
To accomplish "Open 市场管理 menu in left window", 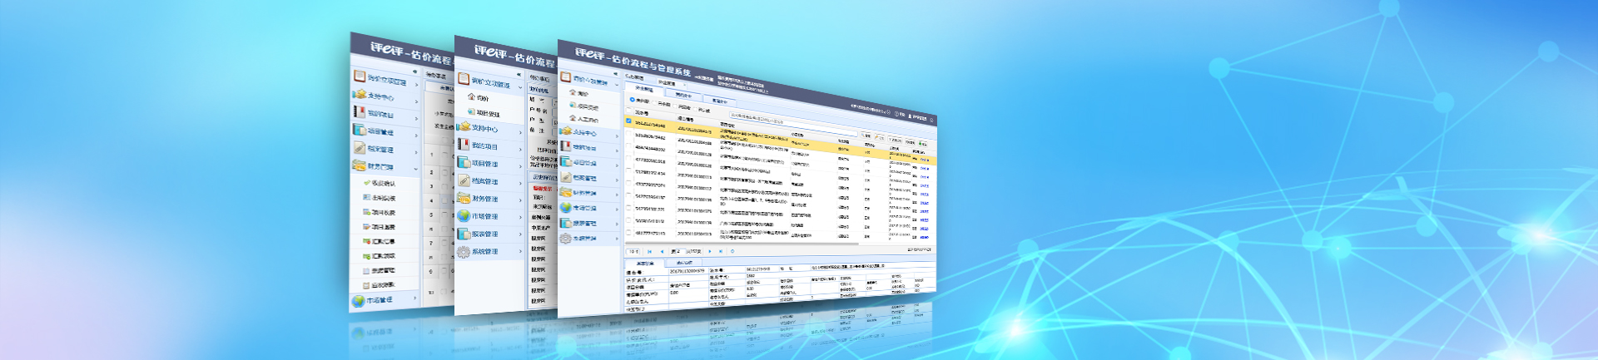I will coord(380,300).
